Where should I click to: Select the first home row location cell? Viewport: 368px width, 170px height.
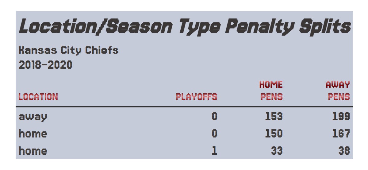tap(33, 133)
